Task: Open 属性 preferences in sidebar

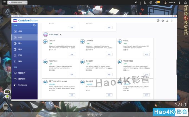Action: pos(24,61)
